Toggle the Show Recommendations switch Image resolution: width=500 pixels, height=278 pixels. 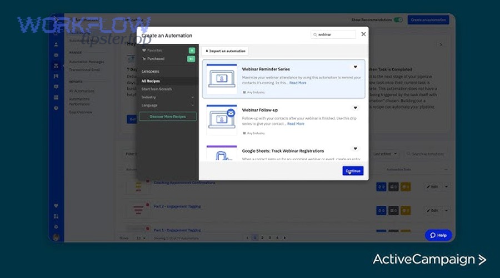(x=398, y=20)
